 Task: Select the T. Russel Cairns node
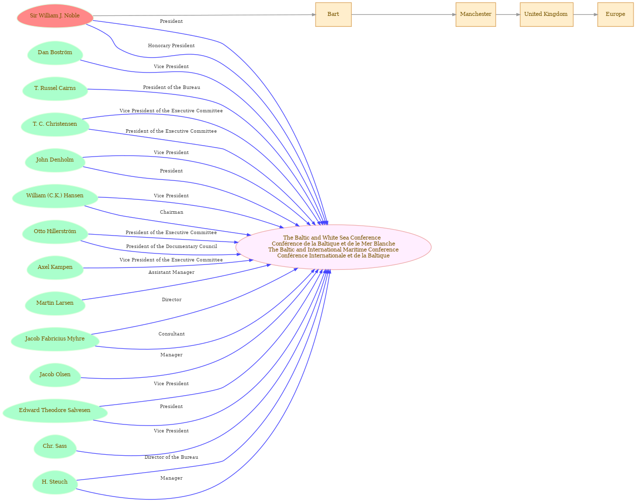click(x=55, y=88)
